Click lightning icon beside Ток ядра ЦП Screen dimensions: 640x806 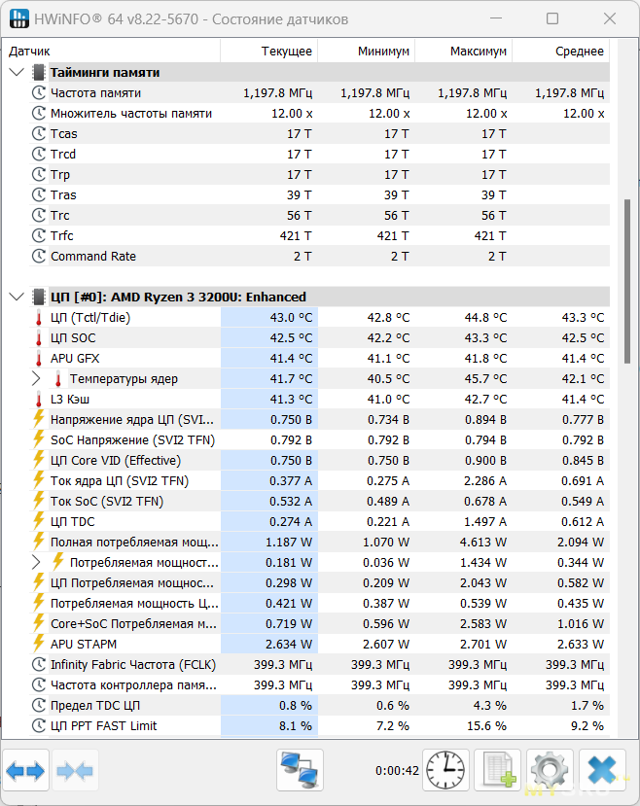pos(39,480)
